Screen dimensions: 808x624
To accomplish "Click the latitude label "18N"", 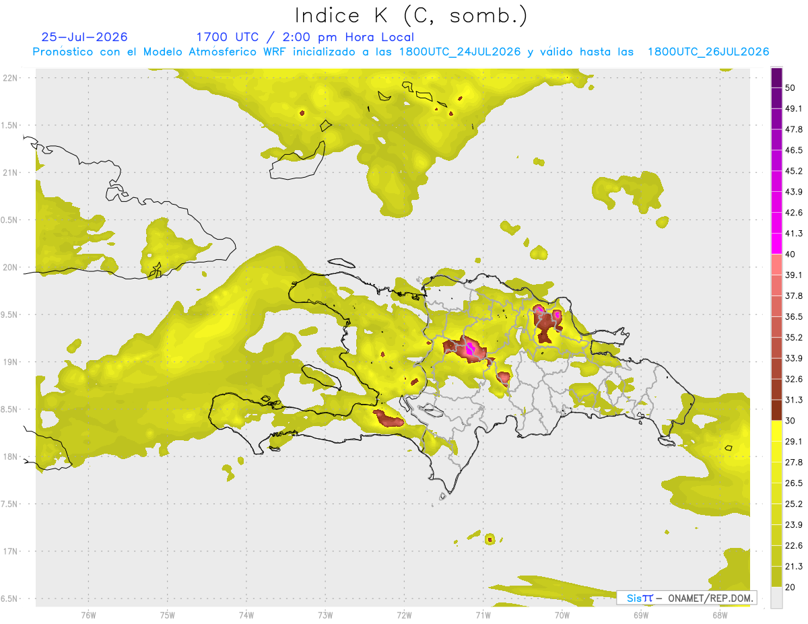I will (11, 457).
